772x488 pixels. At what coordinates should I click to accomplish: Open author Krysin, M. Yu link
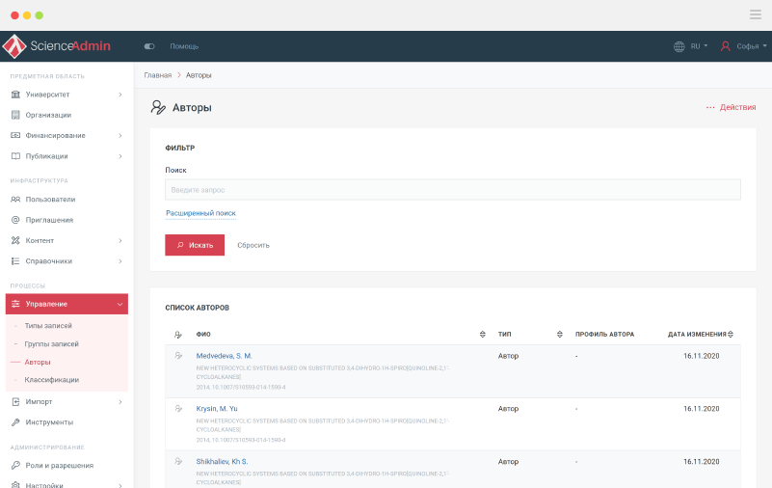tap(217, 409)
